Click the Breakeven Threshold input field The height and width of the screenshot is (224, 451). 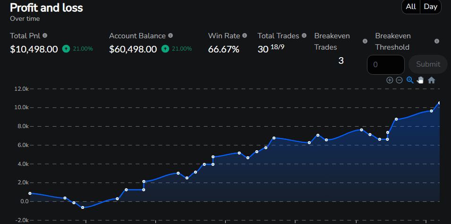386,64
